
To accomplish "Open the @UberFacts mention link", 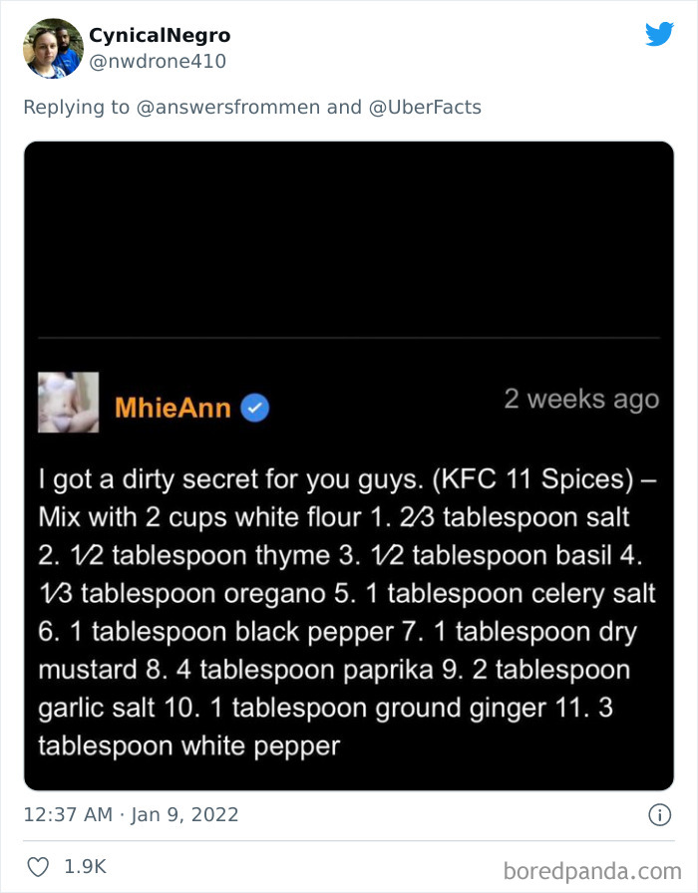I will coord(425,107).
